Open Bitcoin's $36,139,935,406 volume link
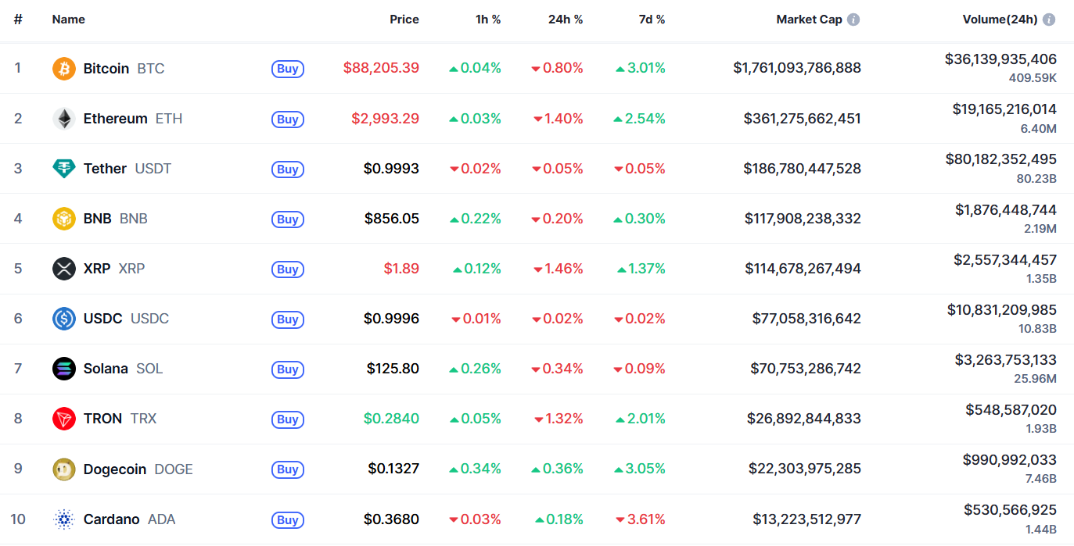 pos(1000,59)
